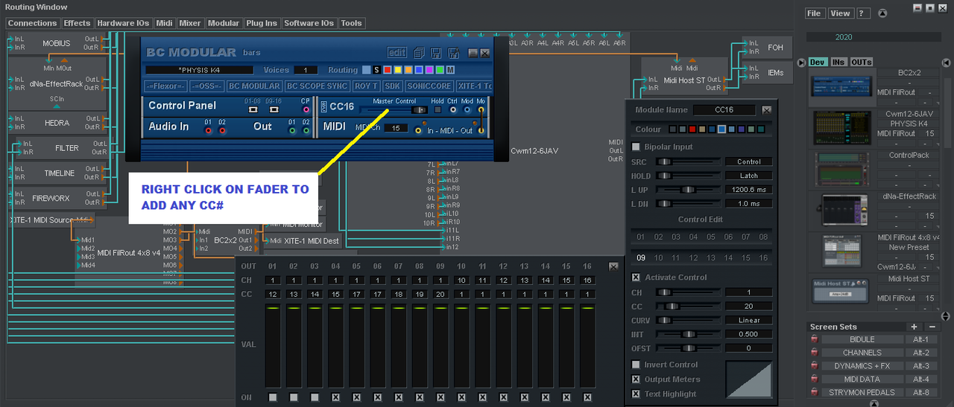This screenshot has width=954, height=407.
Task: Click the Audio Out 02 green jack
Action: [x=306, y=131]
